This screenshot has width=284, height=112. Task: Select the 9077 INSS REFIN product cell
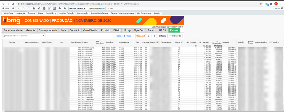tap(89, 97)
